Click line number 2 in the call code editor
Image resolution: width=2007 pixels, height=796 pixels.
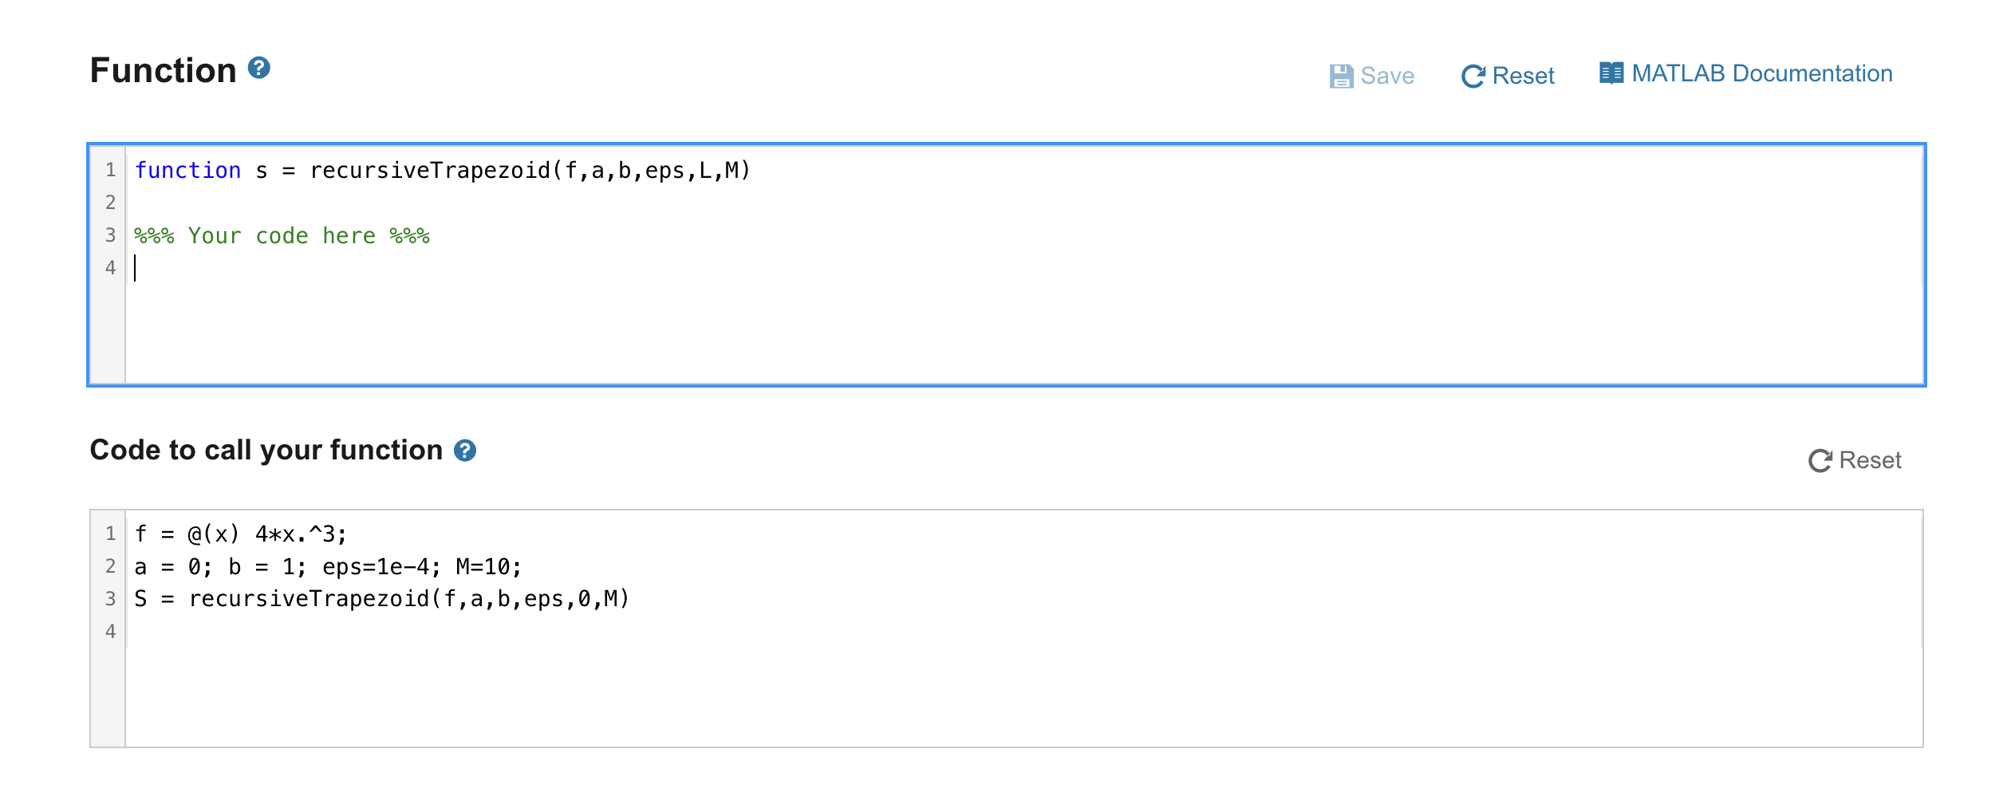click(111, 565)
